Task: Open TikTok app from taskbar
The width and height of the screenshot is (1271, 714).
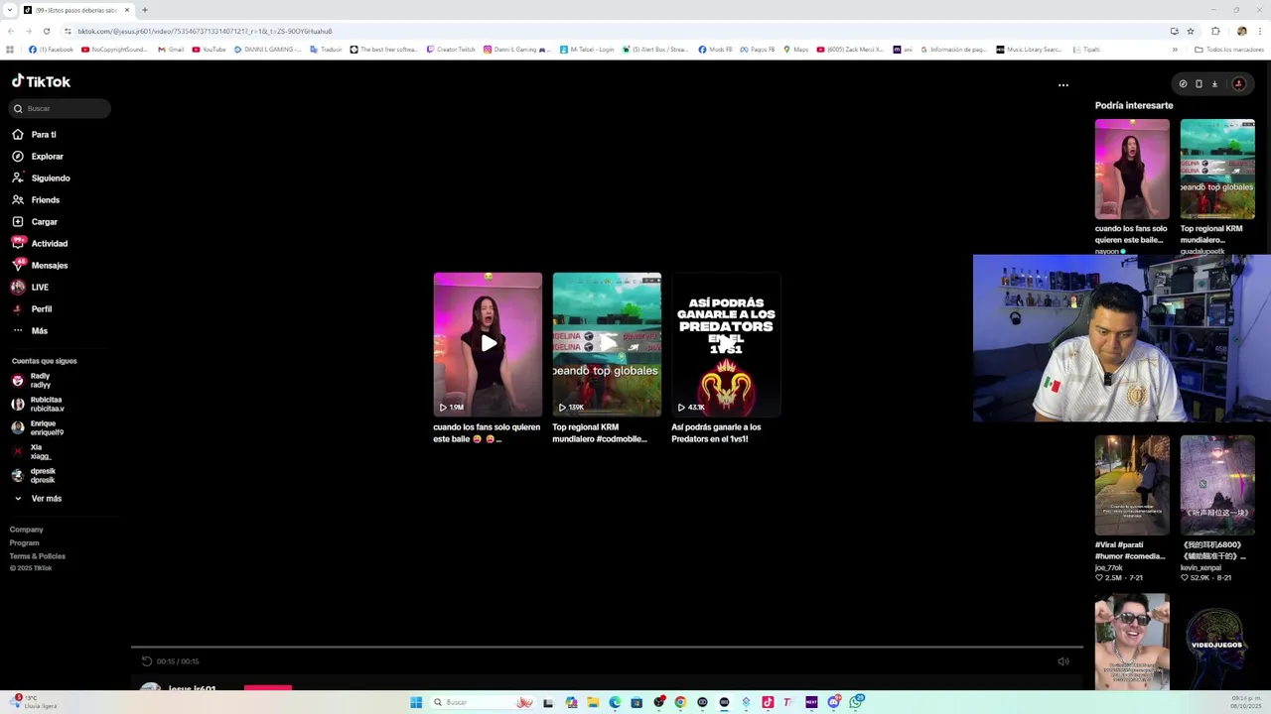Action: tap(768, 702)
